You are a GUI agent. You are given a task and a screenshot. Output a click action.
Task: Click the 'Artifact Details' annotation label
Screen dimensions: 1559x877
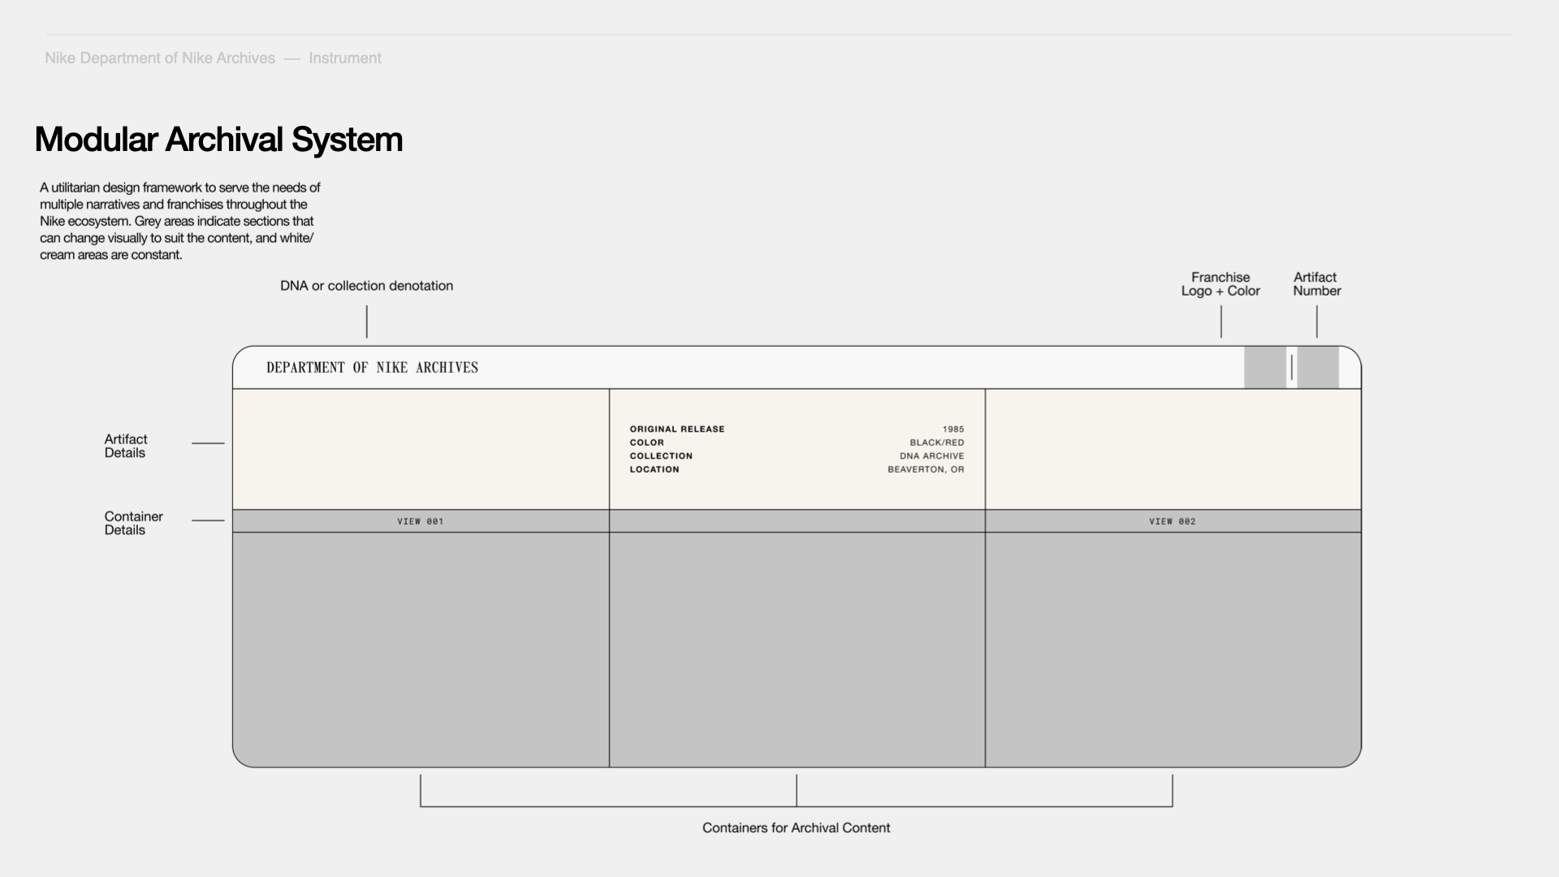(x=126, y=446)
